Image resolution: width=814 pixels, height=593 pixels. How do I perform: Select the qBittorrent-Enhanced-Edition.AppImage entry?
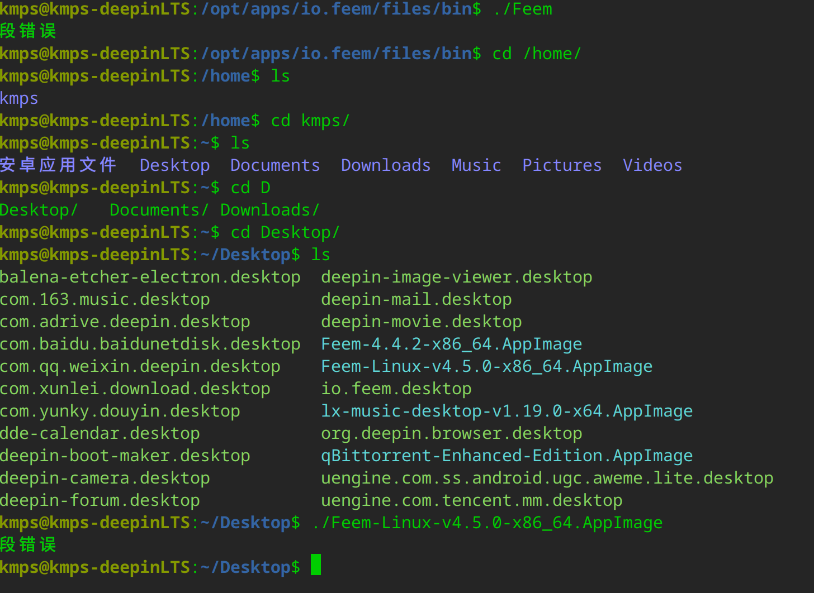click(x=507, y=456)
